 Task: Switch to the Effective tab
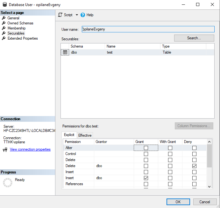click(x=85, y=135)
